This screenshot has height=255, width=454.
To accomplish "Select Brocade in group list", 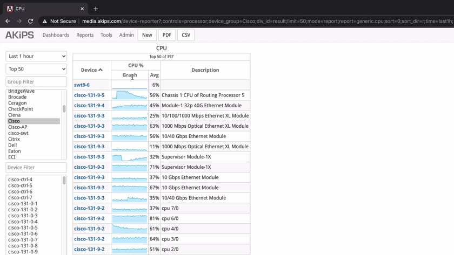I will click(17, 97).
